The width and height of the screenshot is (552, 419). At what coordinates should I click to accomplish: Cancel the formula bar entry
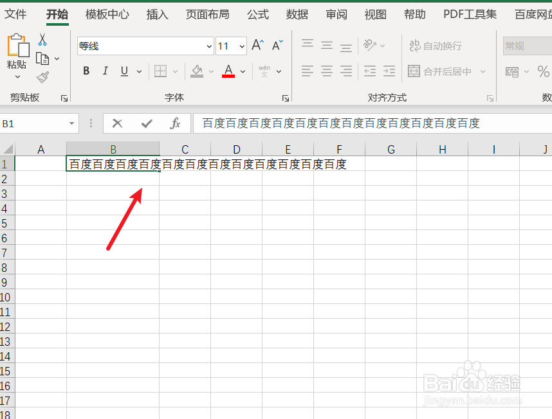tap(117, 123)
